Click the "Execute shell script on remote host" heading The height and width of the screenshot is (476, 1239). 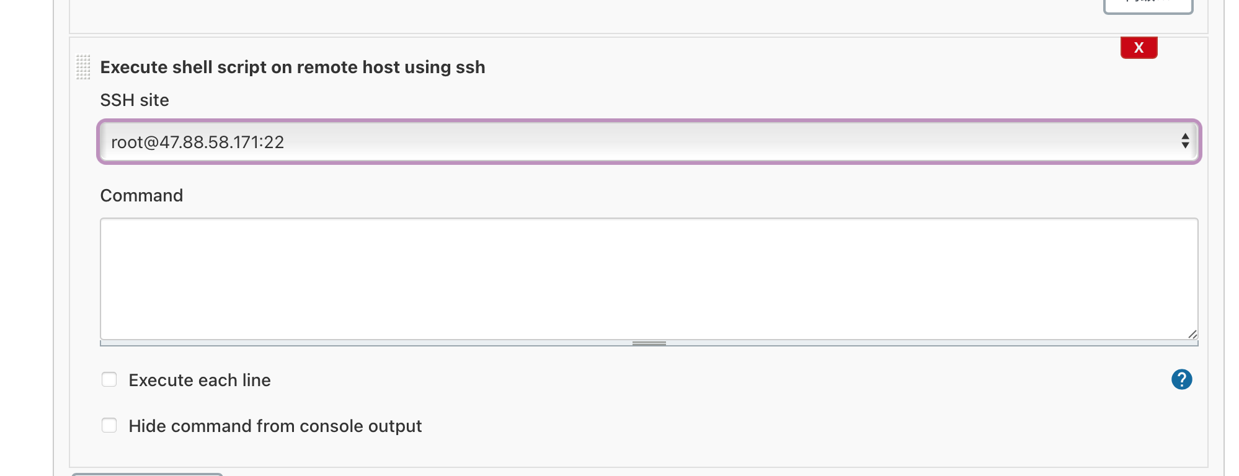point(292,67)
